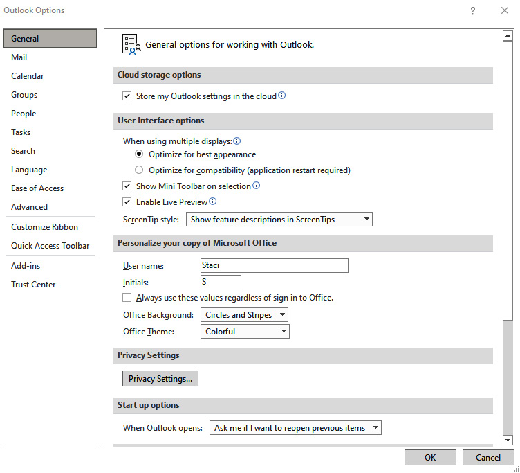Open the When Outlook opens dropdown
The height and width of the screenshot is (473, 520).
coord(295,427)
